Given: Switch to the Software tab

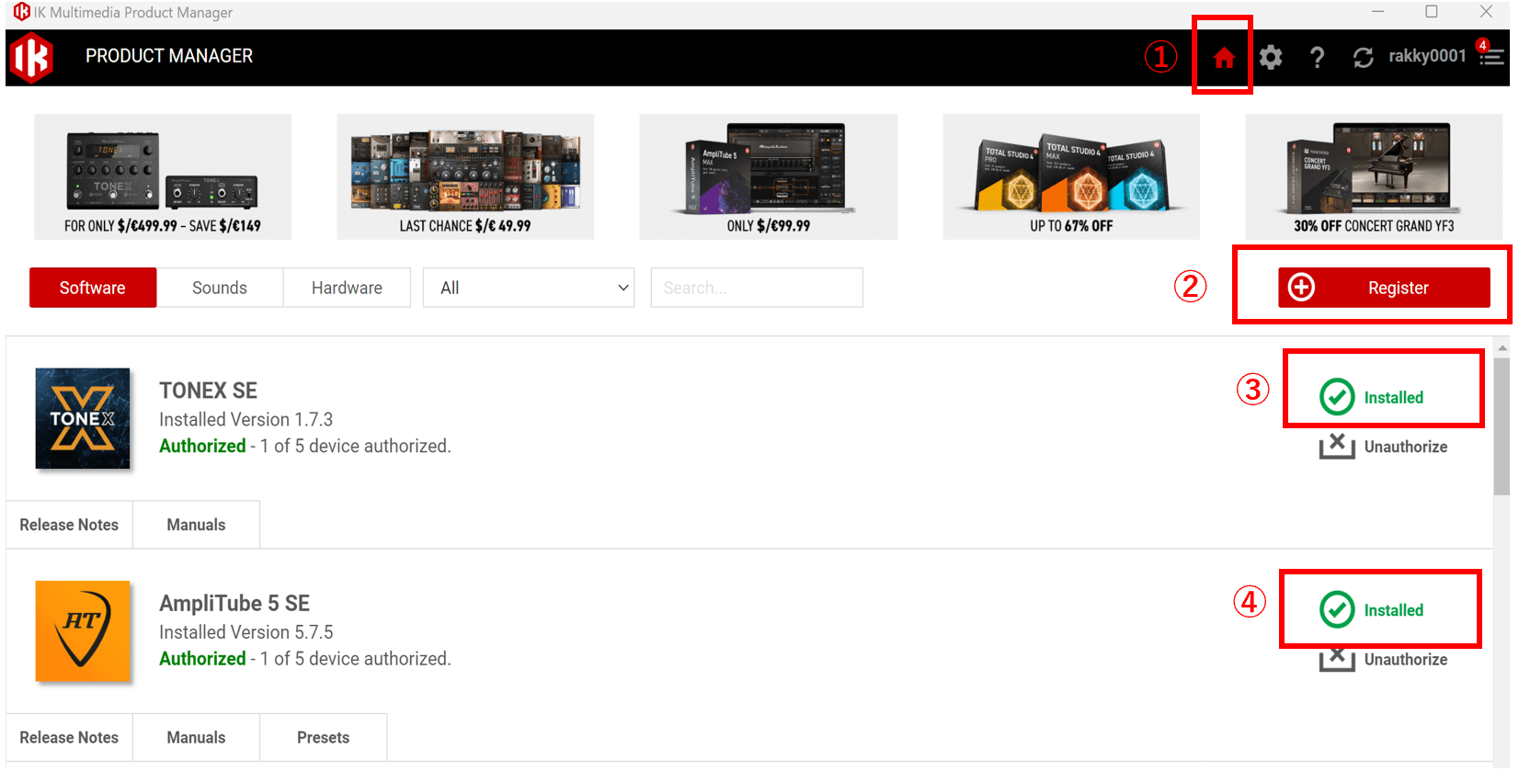Looking at the screenshot, I should 93,288.
